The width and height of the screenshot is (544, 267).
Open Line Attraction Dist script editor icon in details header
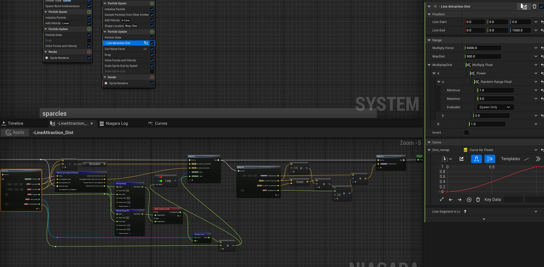coord(524,7)
